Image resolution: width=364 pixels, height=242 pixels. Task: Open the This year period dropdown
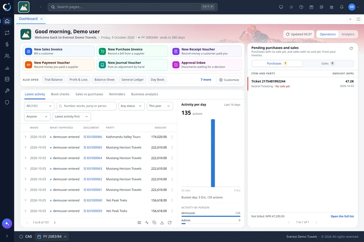160,106
